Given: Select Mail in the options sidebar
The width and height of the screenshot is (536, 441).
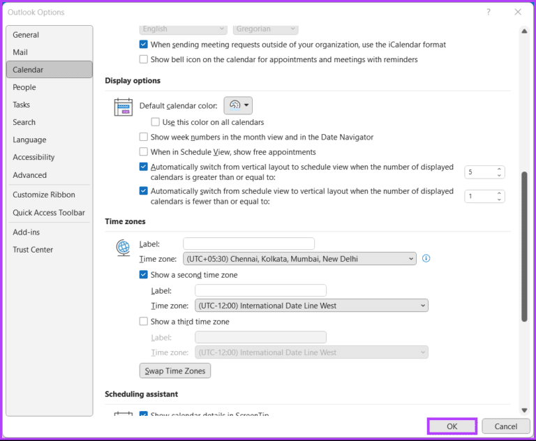Looking at the screenshot, I should [x=50, y=52].
